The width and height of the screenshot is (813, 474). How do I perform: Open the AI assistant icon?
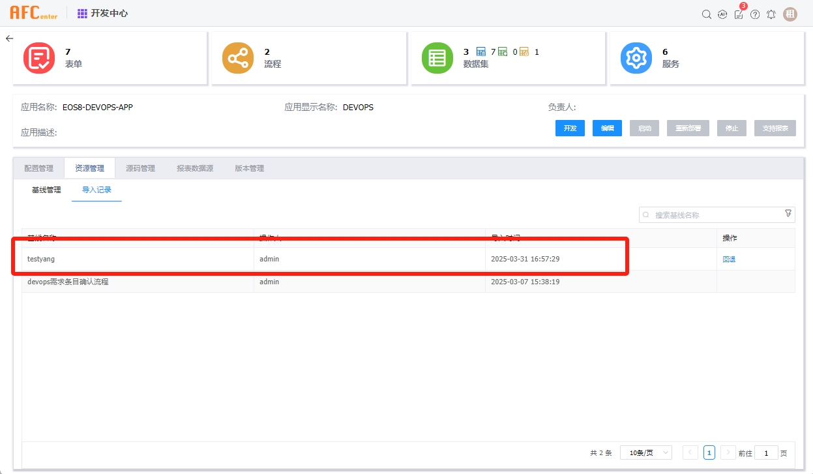(x=722, y=14)
